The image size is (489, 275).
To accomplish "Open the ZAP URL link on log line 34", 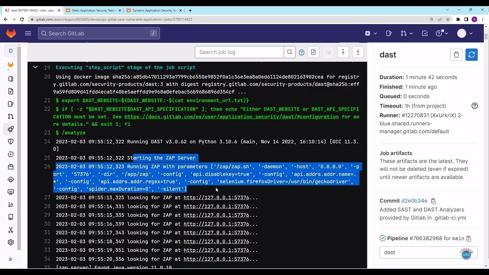I will pyautogui.click(x=216, y=259).
